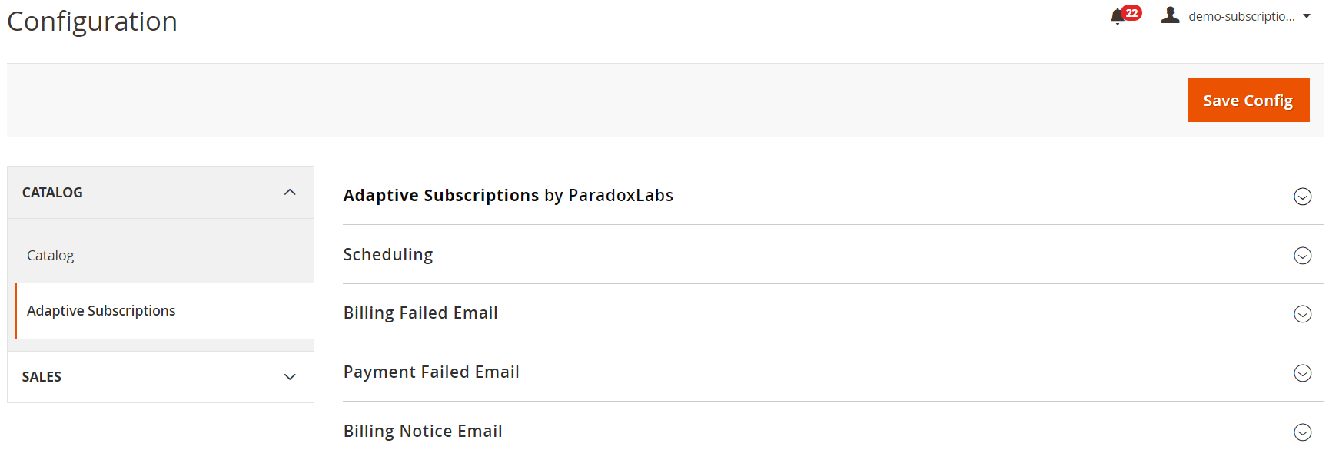Collapse the CATALOG sidebar group chevron
This screenshot has width=1329, height=463.
[x=290, y=192]
